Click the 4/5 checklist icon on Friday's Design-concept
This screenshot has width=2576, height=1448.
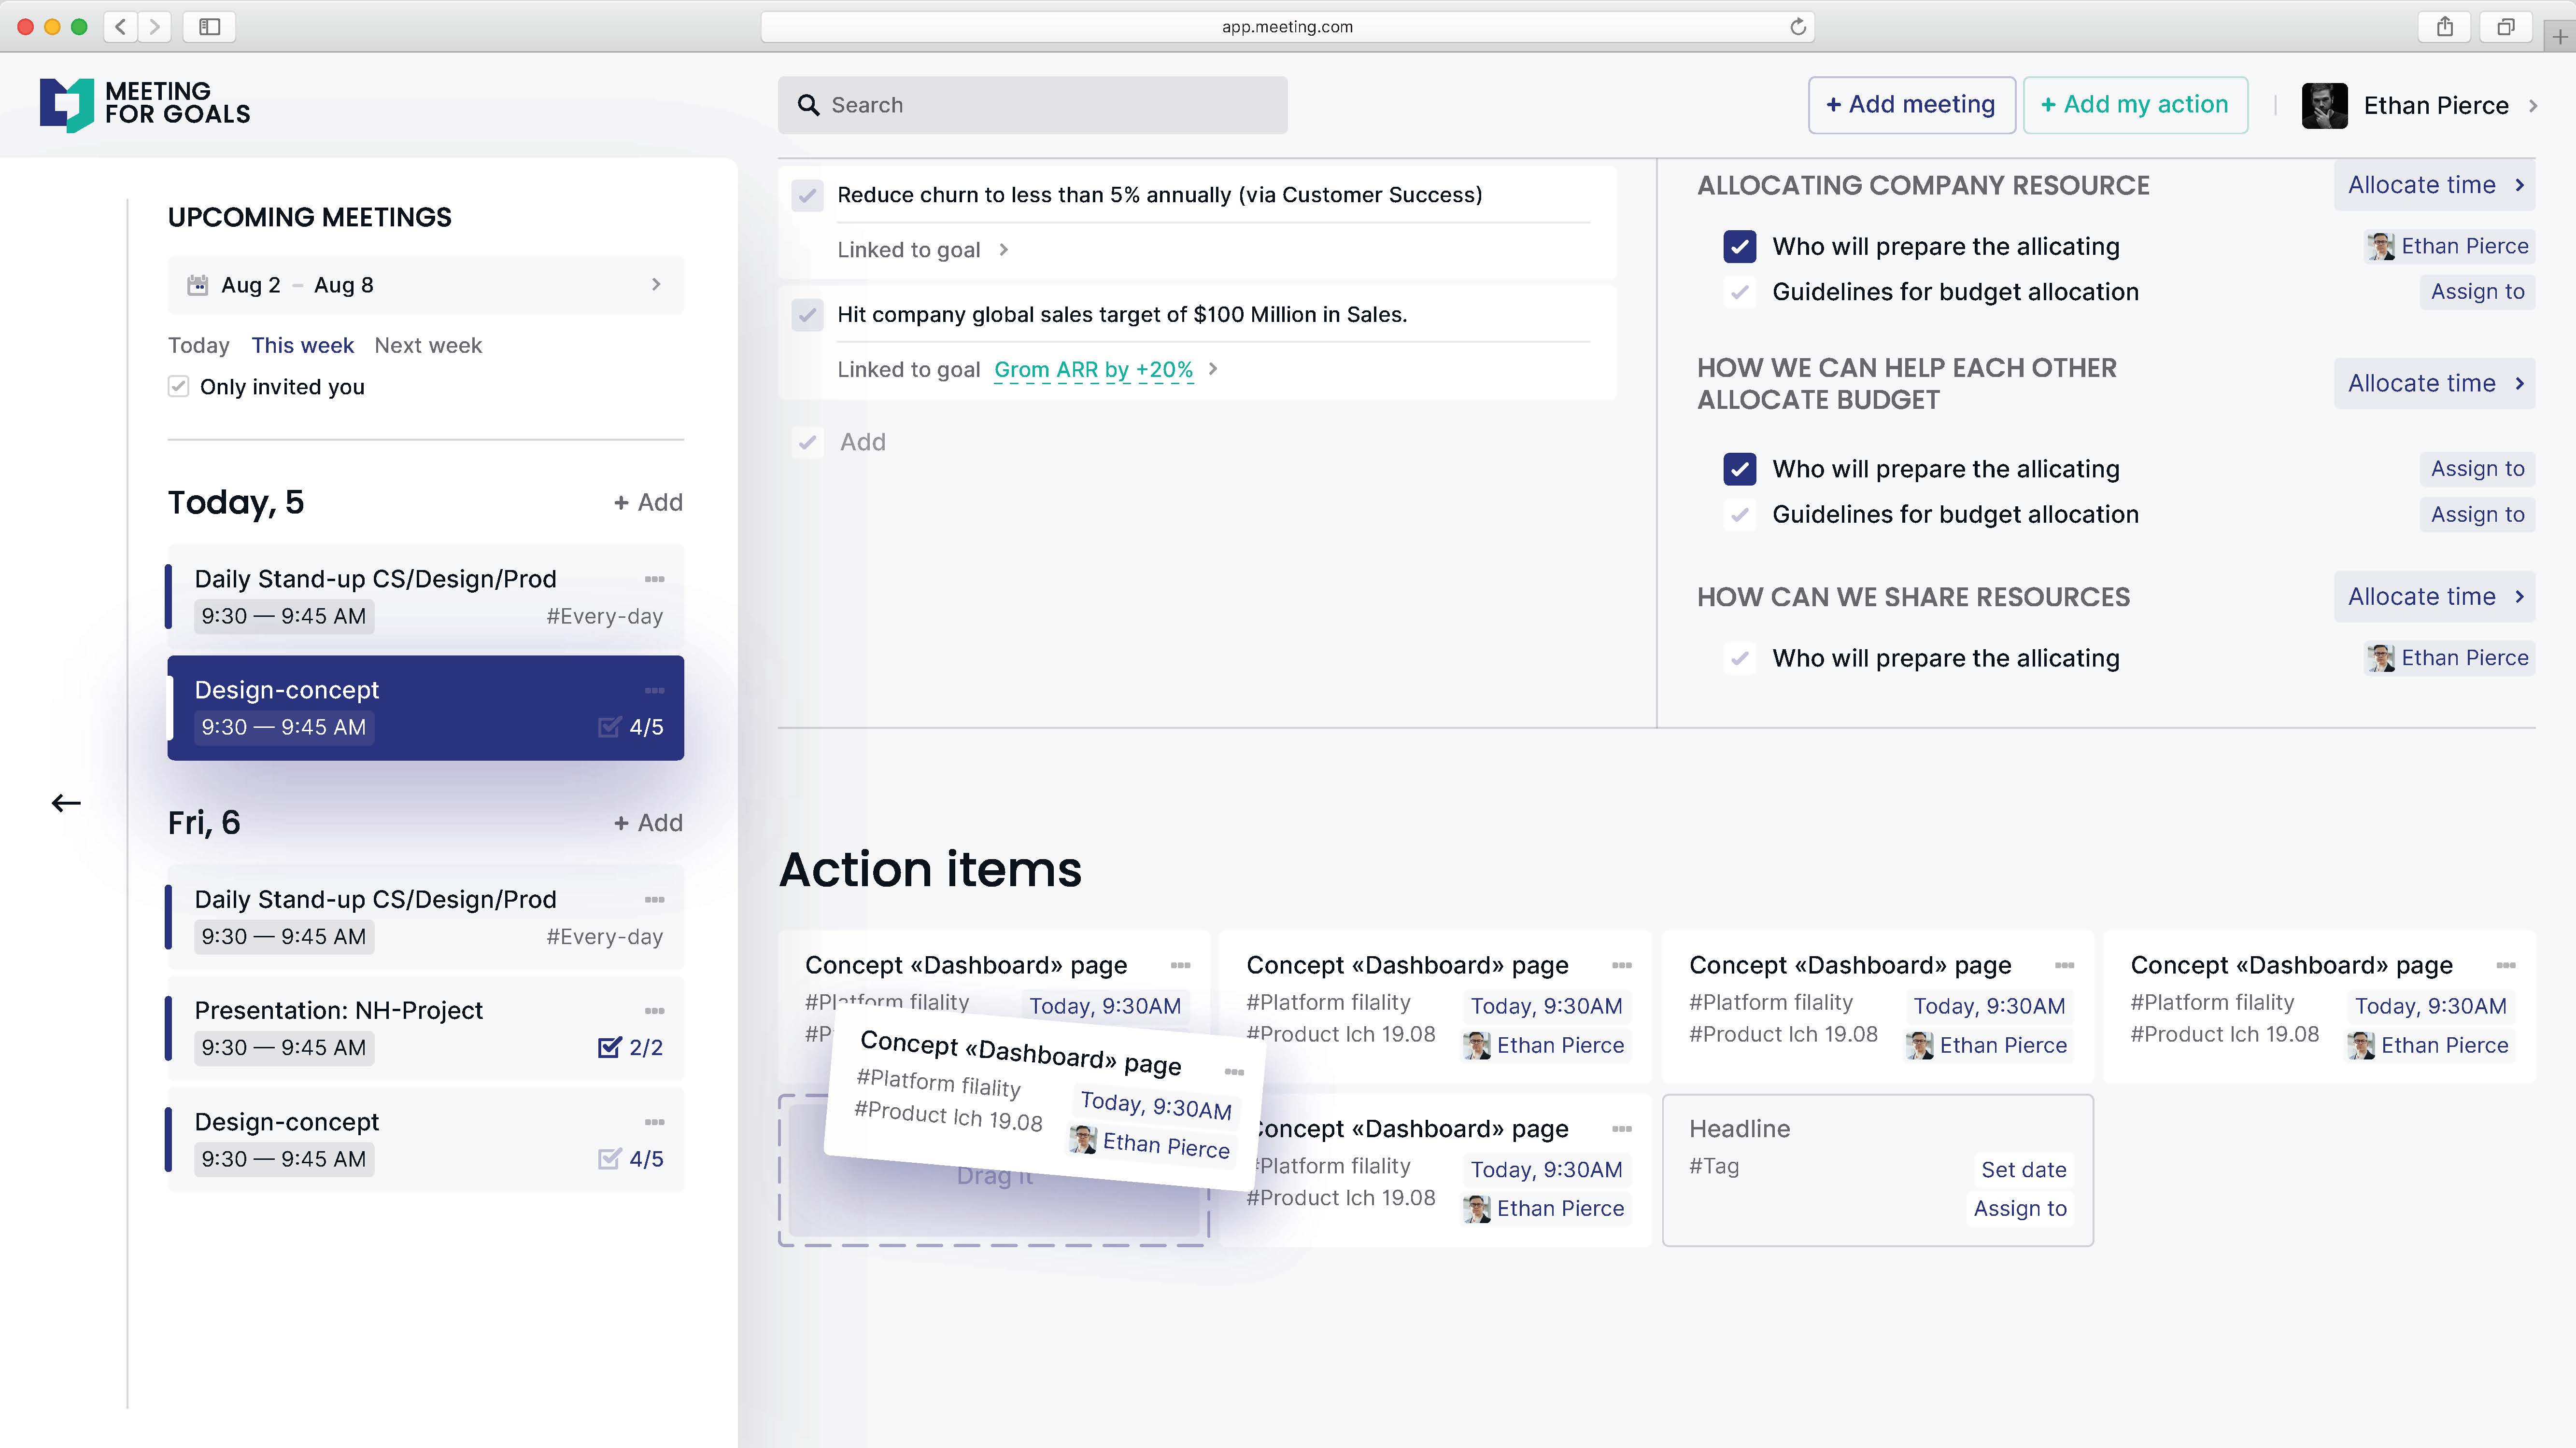[609, 1158]
